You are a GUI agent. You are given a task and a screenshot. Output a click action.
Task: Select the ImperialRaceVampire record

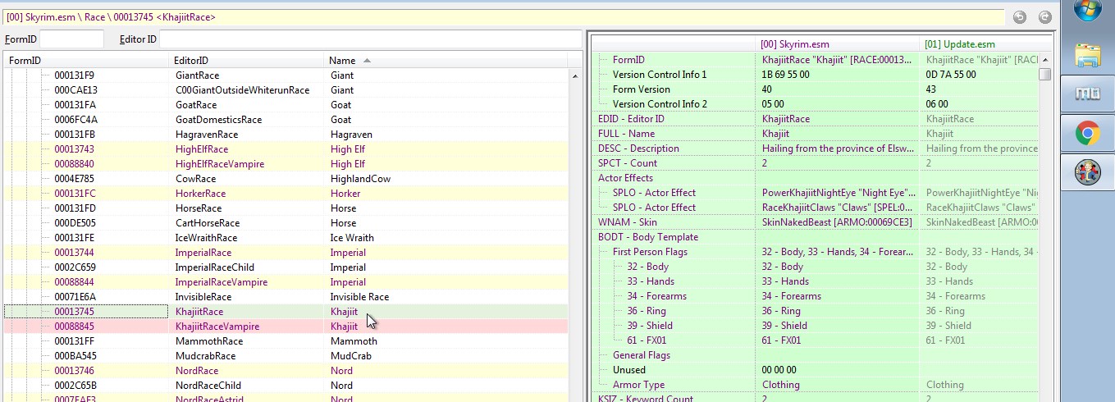tap(286, 282)
